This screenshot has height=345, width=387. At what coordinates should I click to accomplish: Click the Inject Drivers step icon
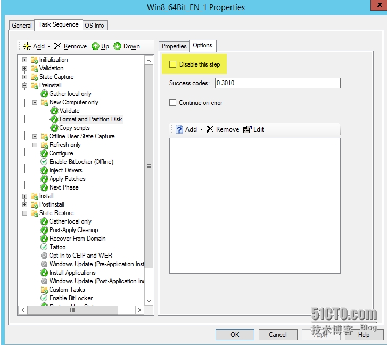(x=44, y=170)
